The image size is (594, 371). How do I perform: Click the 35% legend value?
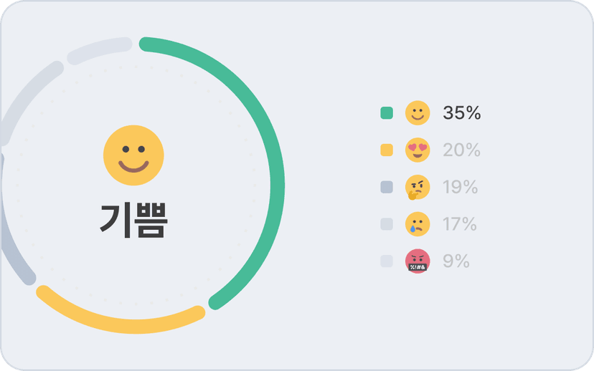(461, 113)
